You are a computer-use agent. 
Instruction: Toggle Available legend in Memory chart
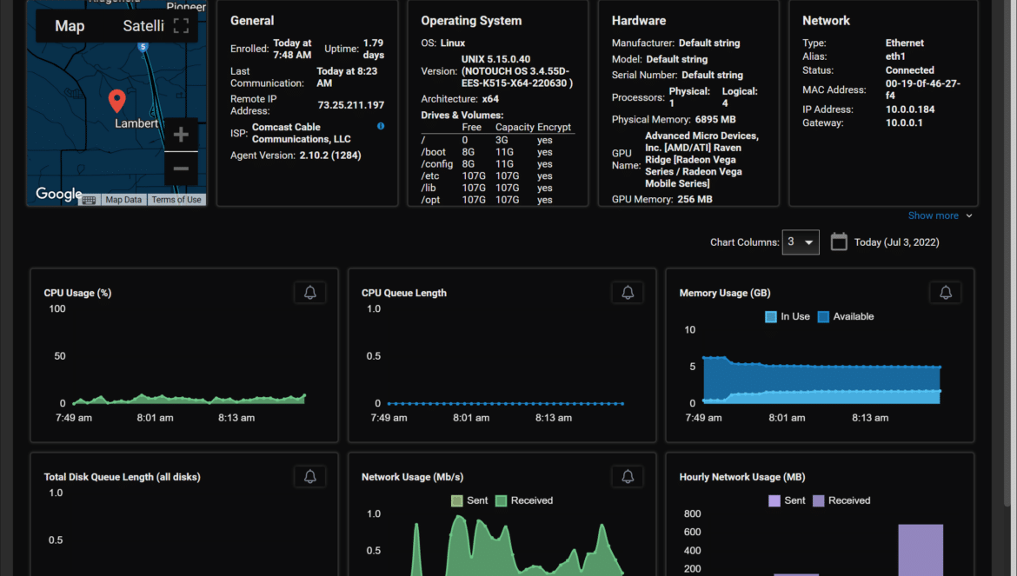point(846,317)
